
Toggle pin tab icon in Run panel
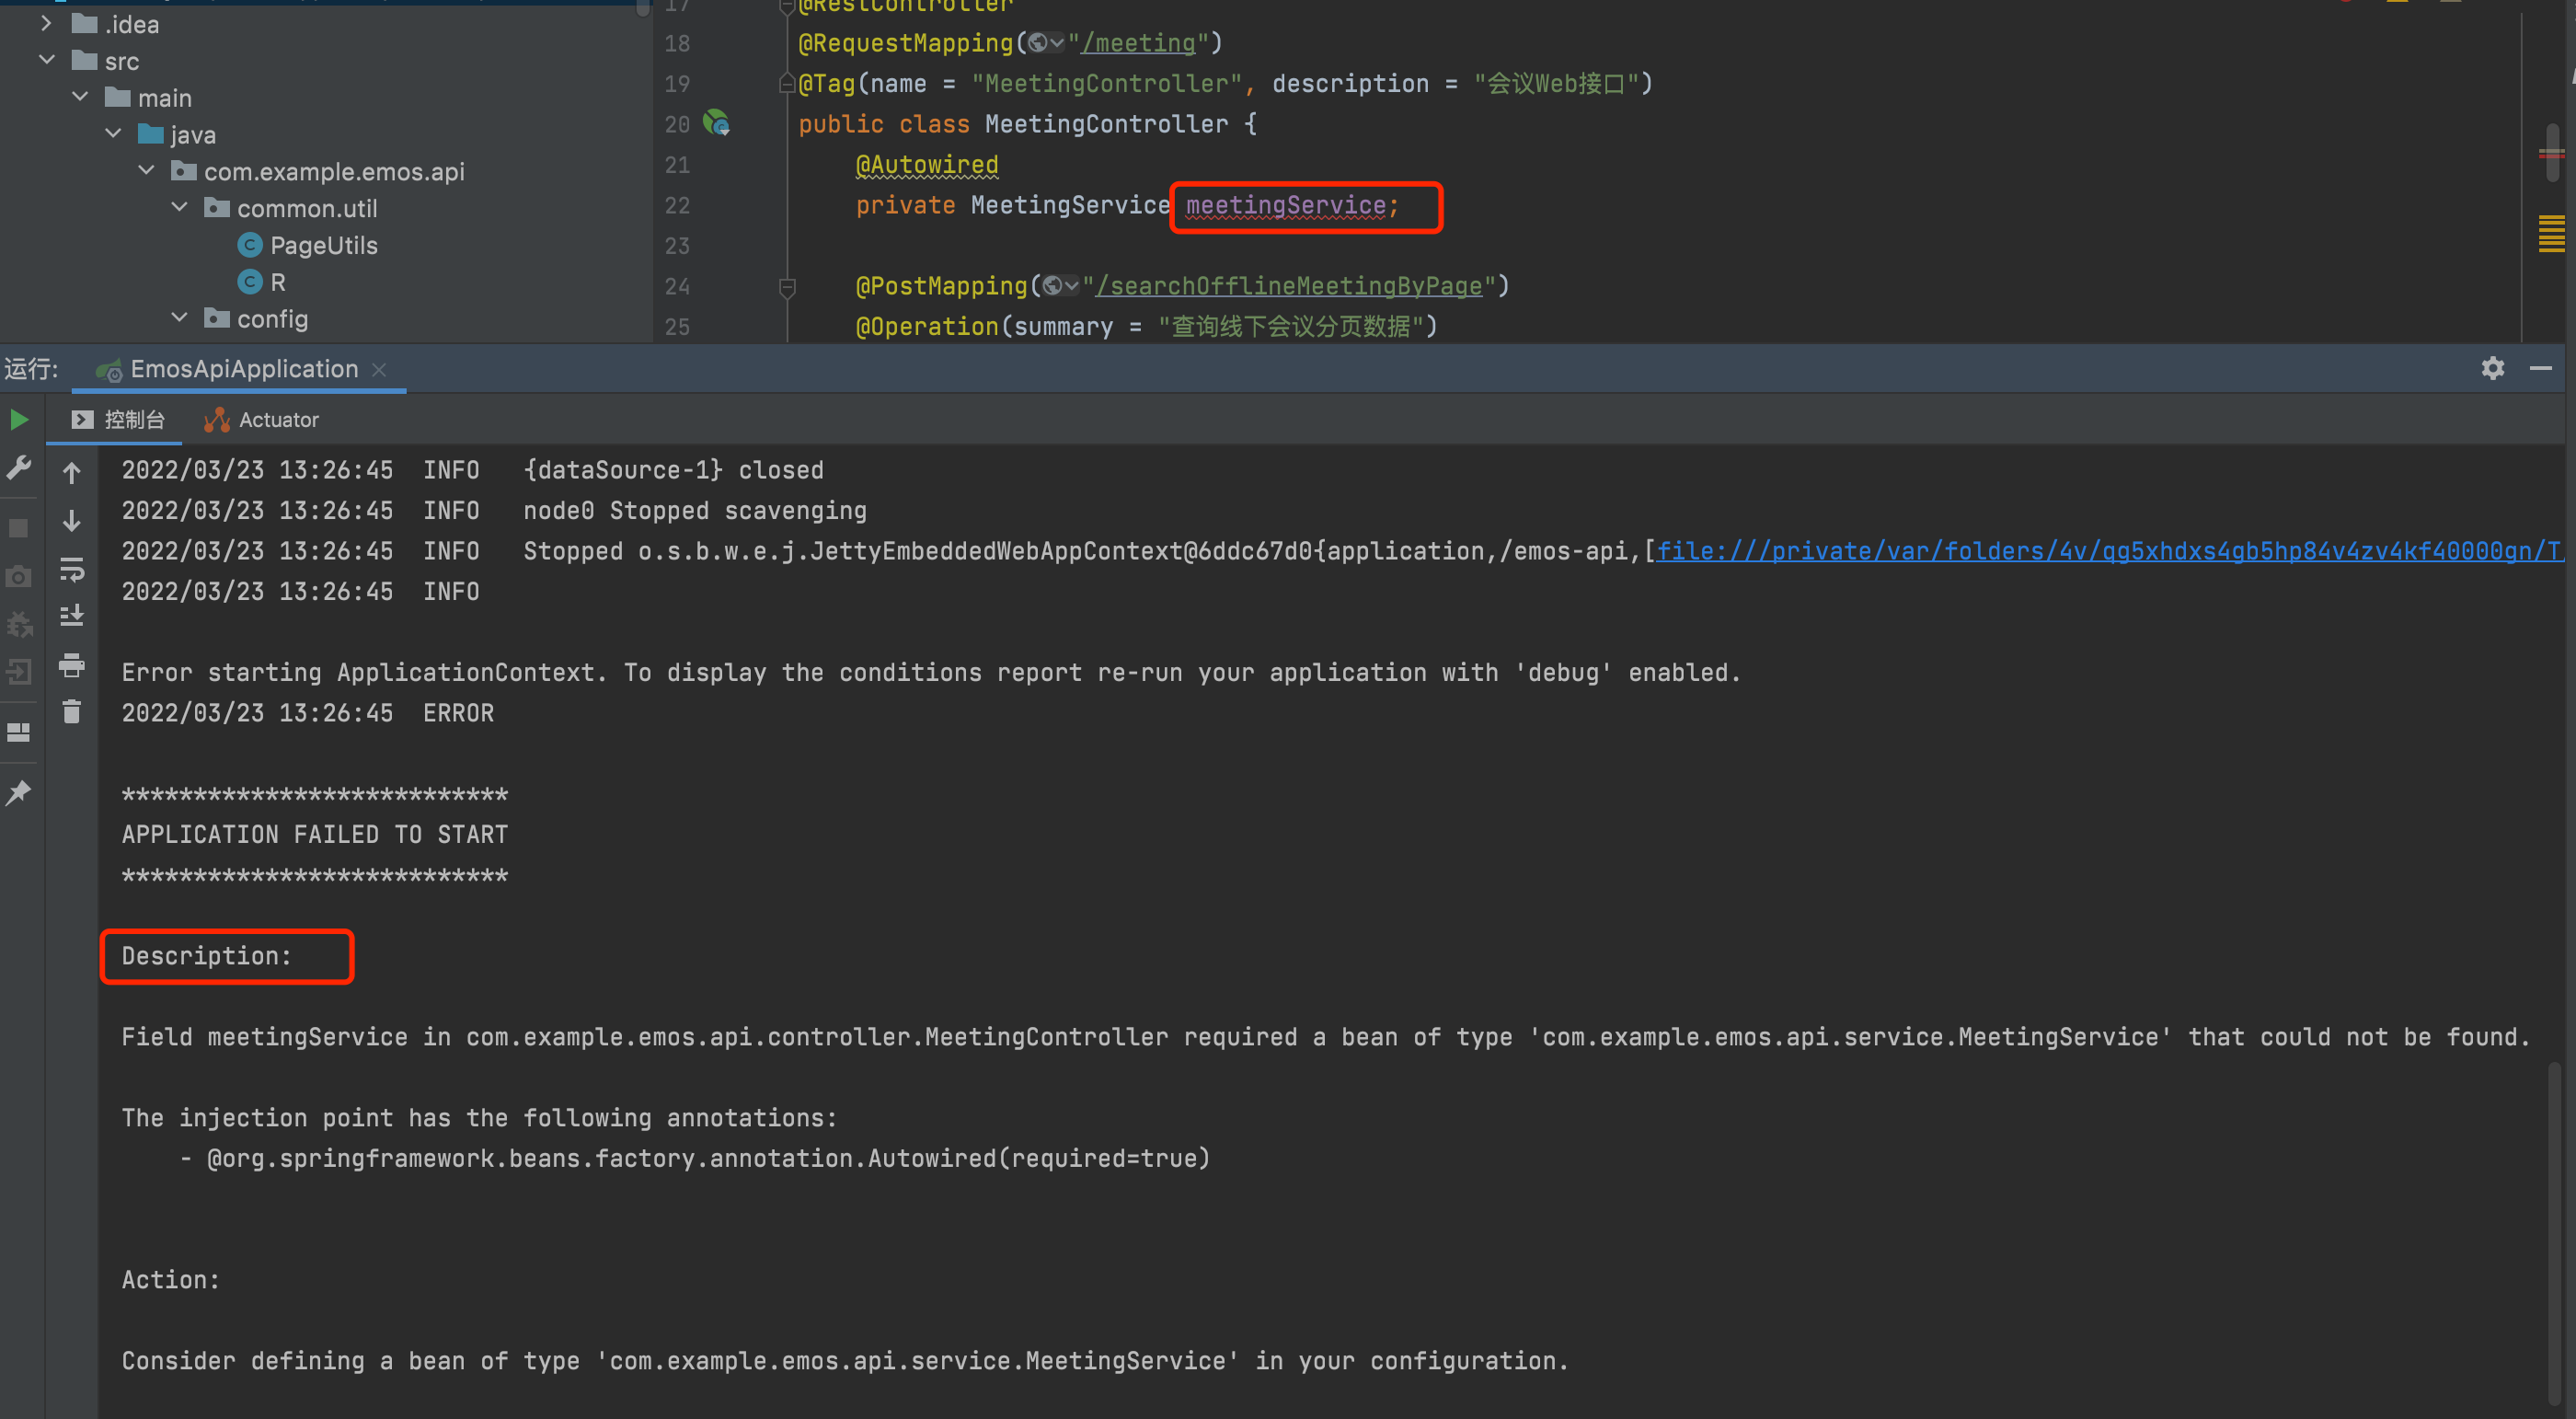[x=19, y=793]
